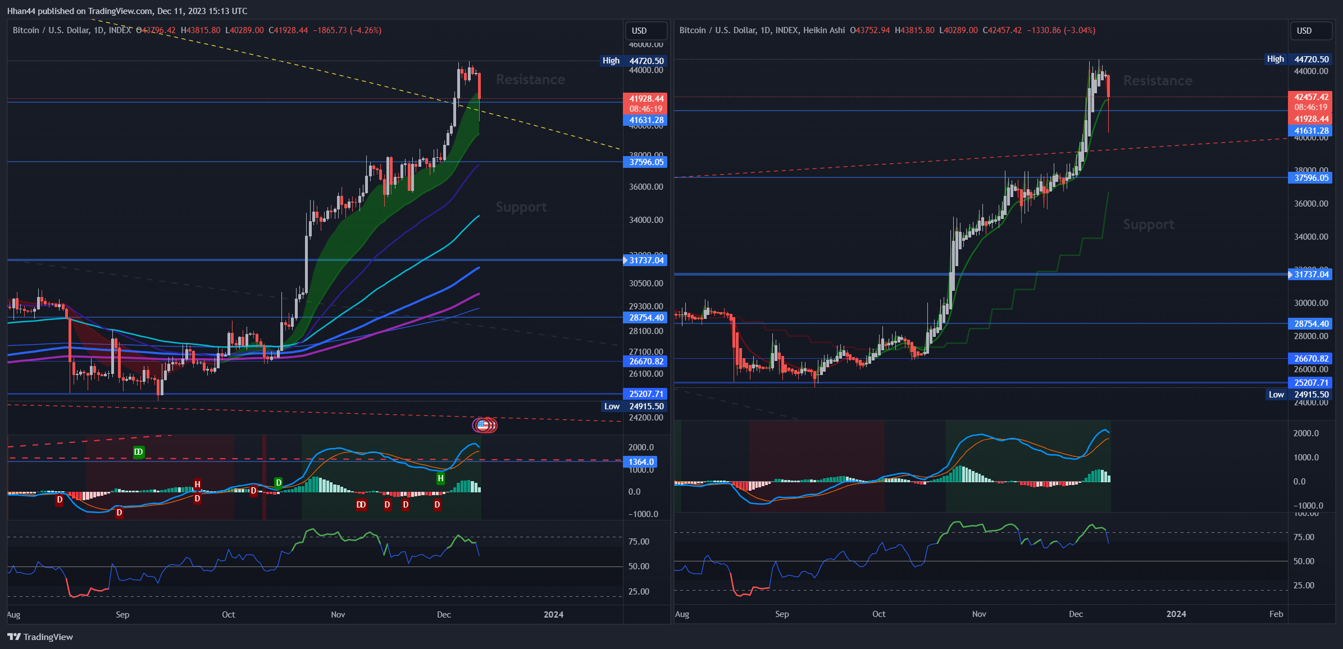The height and width of the screenshot is (649, 1343).
Task: Click the Nov label on left time axis
Action: coord(338,615)
